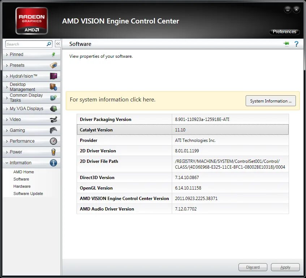This screenshot has width=306, height=278.
Task: Click the registry path value
Action: 230,164
